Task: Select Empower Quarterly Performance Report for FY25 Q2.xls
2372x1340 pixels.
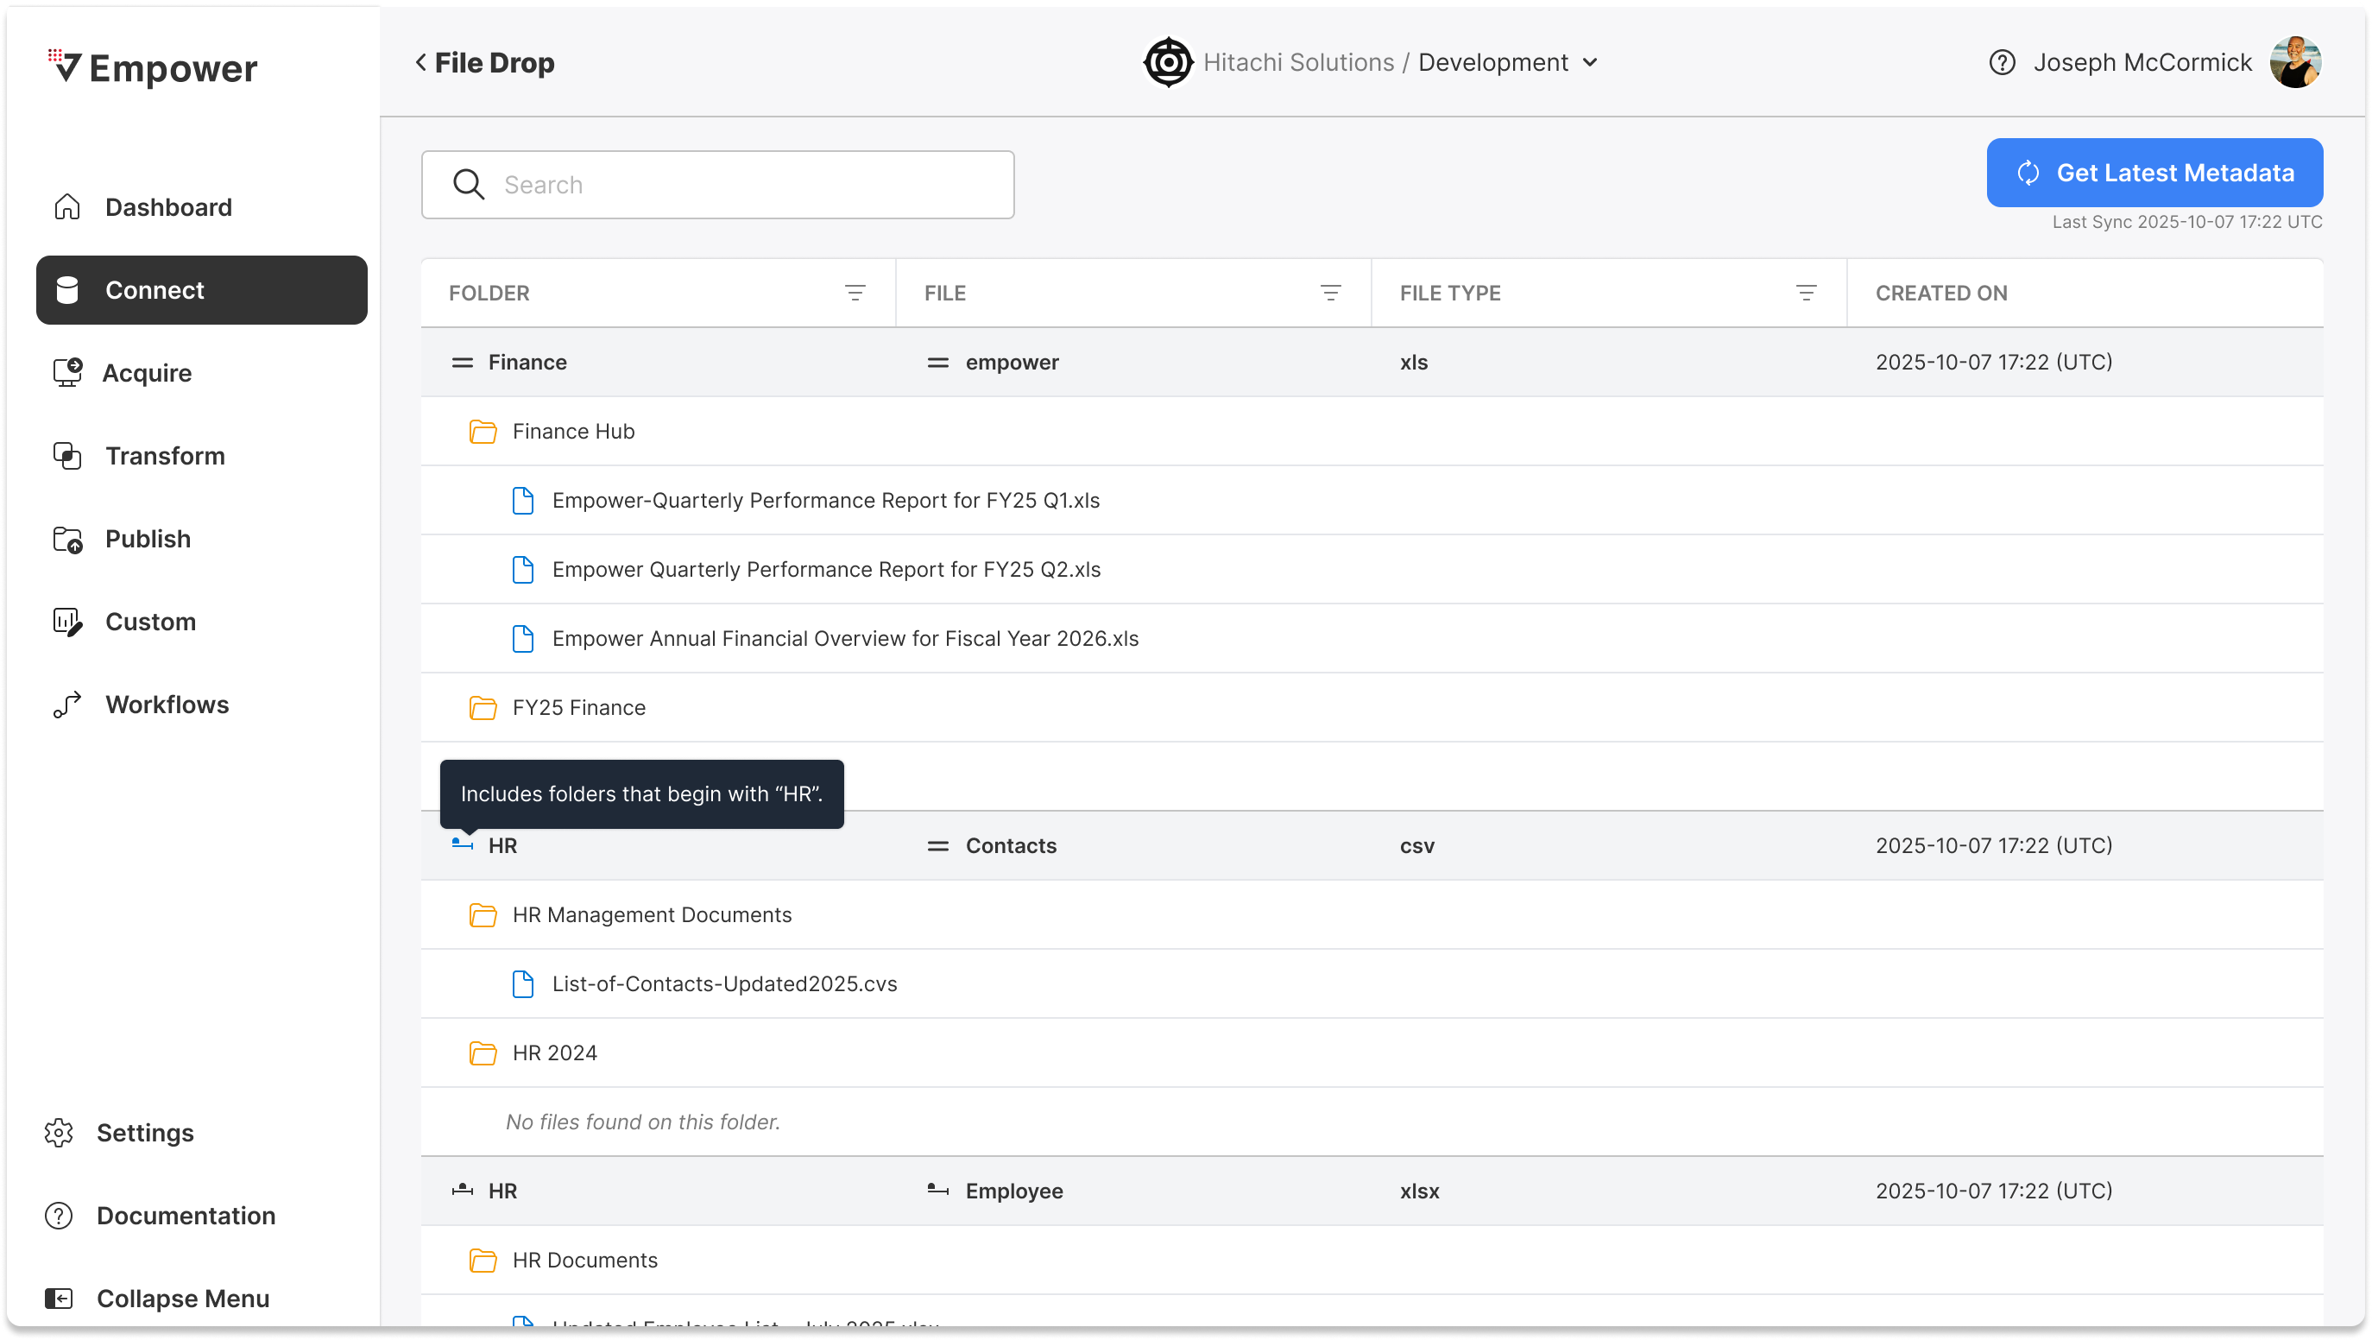Action: coord(827,570)
